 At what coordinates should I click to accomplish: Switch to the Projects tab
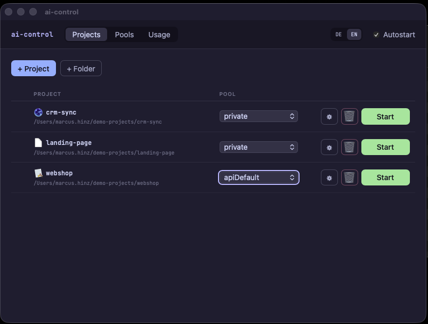coord(86,35)
